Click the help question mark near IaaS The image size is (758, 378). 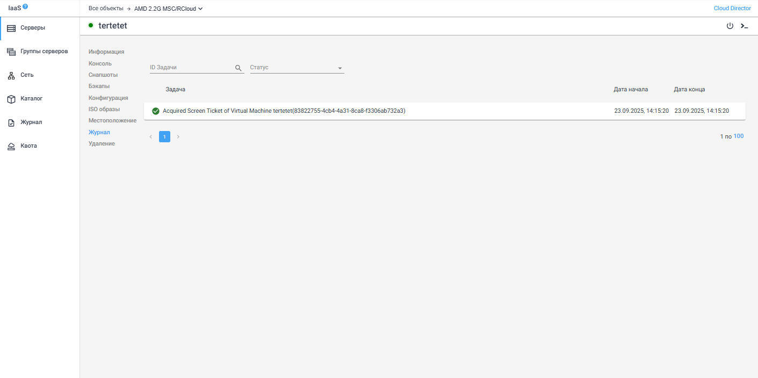tap(25, 6)
